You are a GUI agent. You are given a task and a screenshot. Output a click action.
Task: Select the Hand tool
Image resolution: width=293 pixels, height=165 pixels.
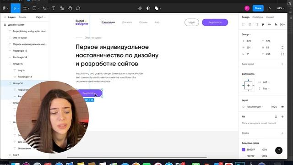pos(70,8)
